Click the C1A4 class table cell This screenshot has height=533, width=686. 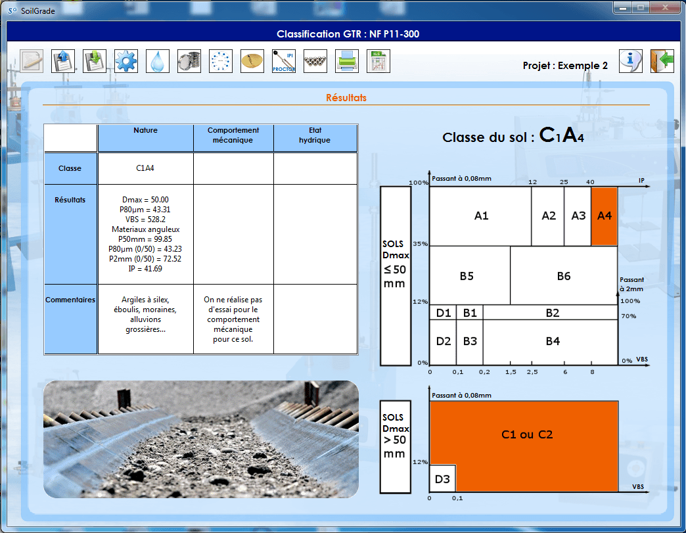(145, 168)
